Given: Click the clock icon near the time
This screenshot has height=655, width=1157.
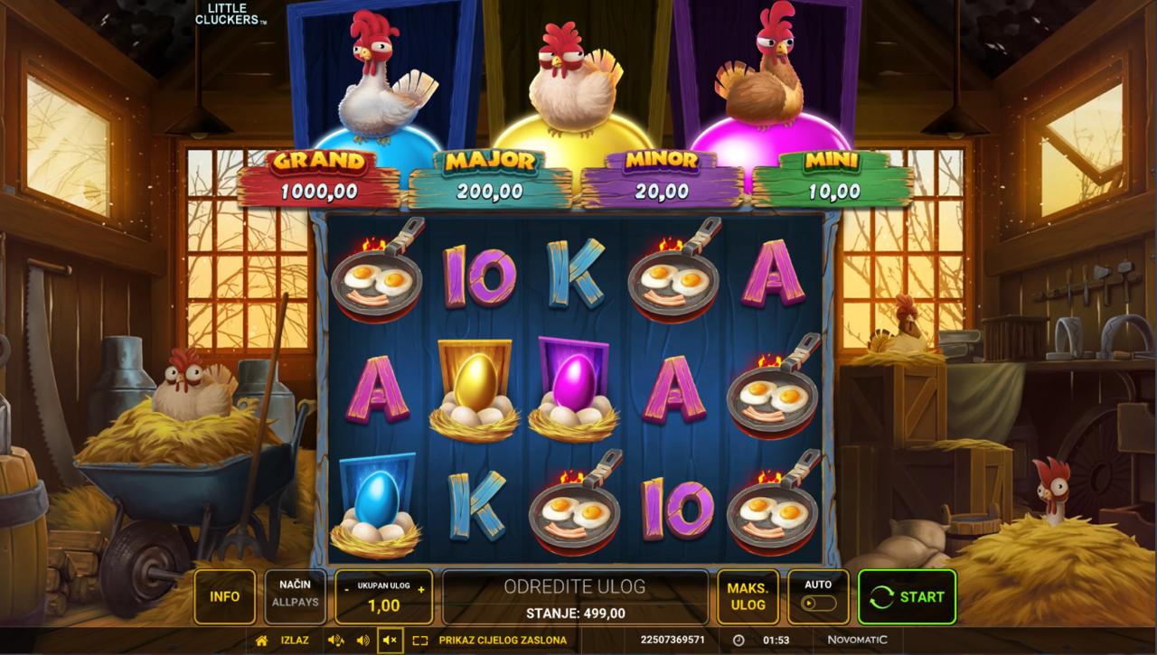Looking at the screenshot, I should [738, 640].
